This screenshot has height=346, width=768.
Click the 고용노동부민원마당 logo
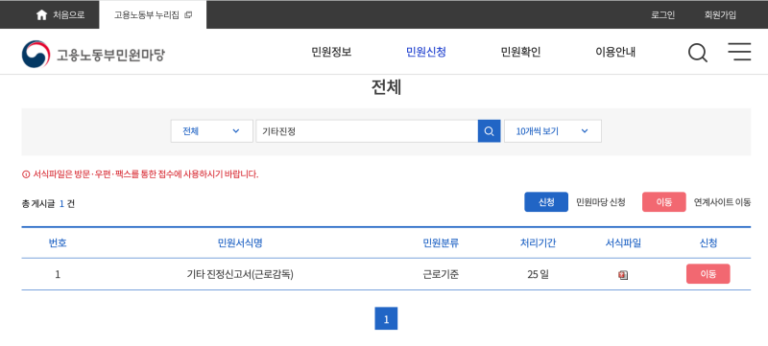[x=93, y=54]
